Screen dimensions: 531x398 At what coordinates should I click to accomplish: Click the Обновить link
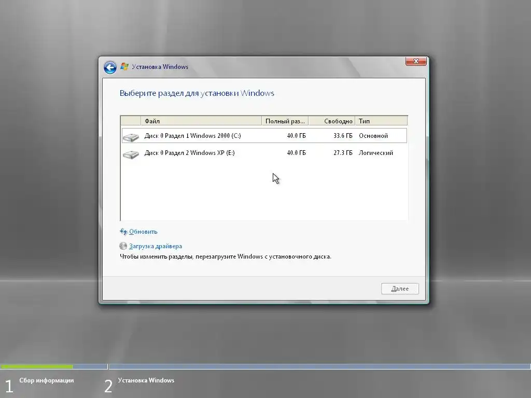(x=143, y=232)
